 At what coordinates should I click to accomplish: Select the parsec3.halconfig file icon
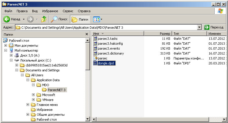[95, 44]
